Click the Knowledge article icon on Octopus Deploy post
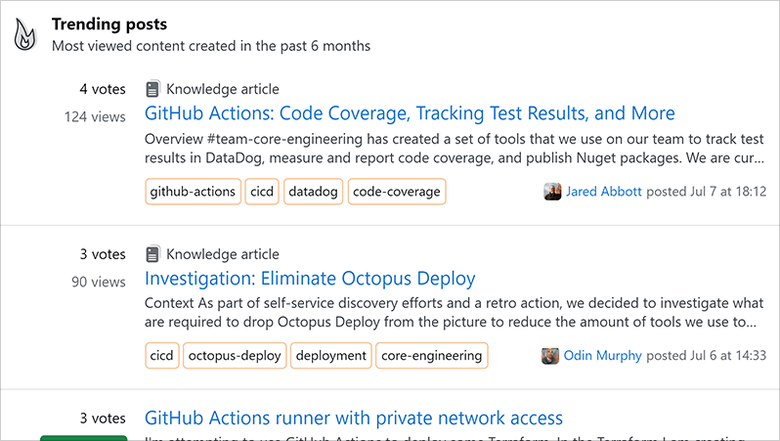Screen dimensions: 780x441 pos(152,254)
